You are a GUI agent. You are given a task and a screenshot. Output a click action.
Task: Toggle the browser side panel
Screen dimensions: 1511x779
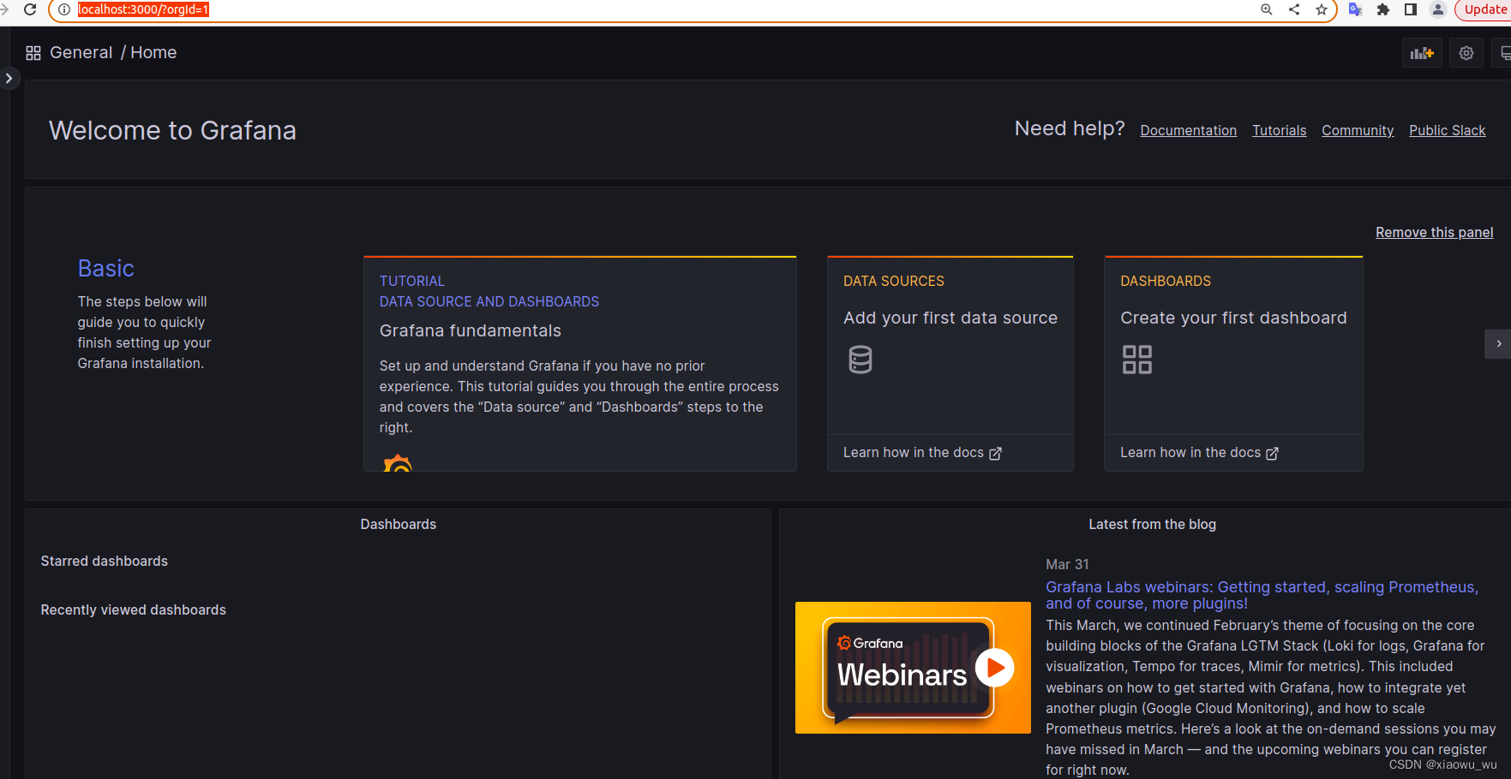coord(1410,9)
